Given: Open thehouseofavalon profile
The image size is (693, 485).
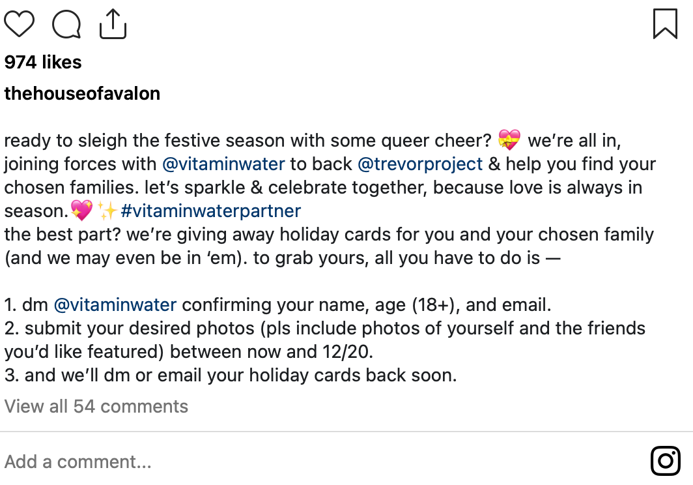Looking at the screenshot, I should click(x=82, y=93).
